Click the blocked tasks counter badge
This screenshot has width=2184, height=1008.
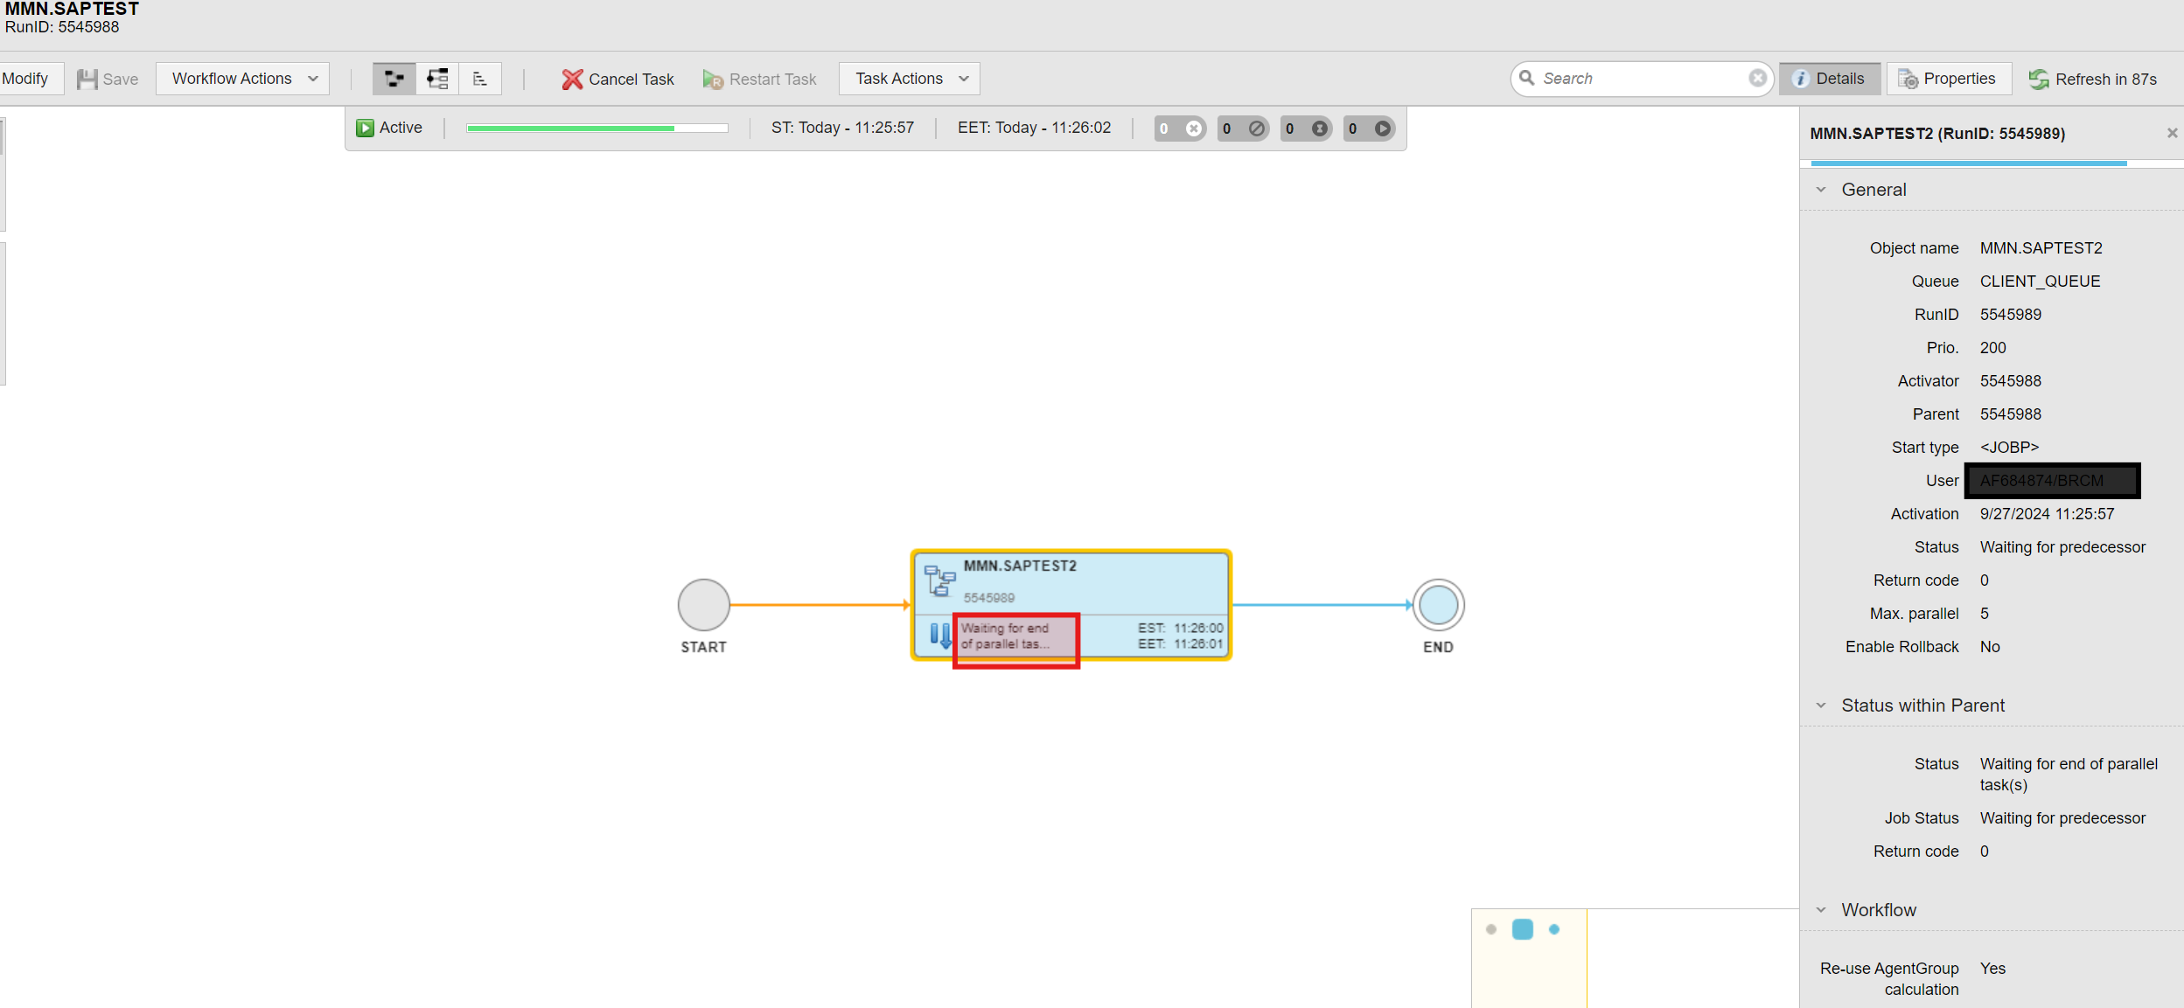tap(1242, 129)
